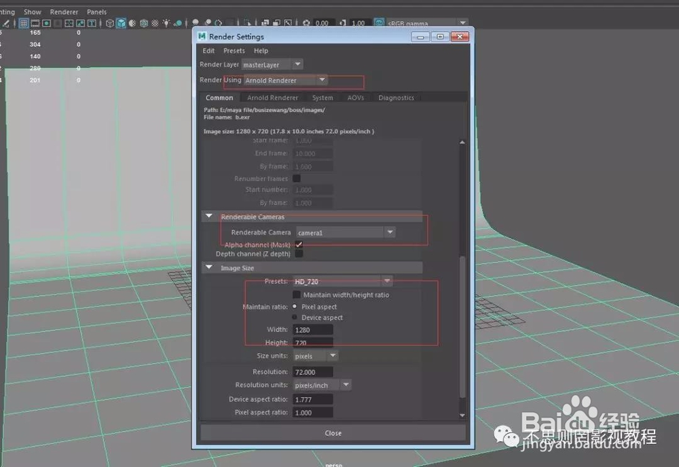Viewport: 679px width, 467px height.
Task: Click the Resolution field showing 72.000
Action: click(312, 372)
